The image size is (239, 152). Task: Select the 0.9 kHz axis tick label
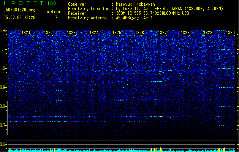pos(3,87)
